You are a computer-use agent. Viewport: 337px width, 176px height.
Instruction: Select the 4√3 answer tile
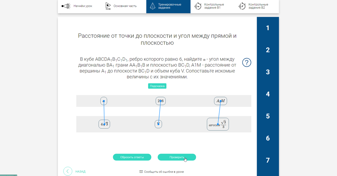(104, 124)
